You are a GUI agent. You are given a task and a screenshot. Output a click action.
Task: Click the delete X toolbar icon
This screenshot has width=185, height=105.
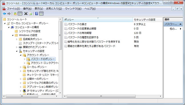(26, 14)
